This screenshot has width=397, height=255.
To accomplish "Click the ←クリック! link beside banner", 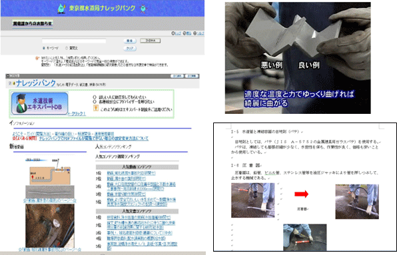I will coord(77,114).
